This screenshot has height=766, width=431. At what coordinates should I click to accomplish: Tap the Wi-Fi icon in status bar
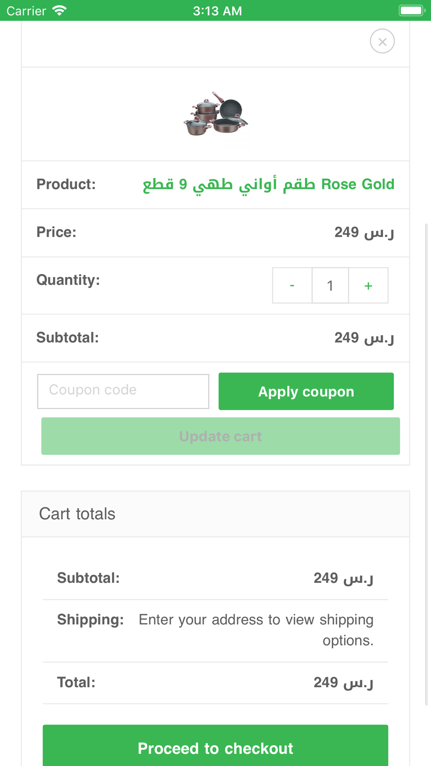pos(59,10)
